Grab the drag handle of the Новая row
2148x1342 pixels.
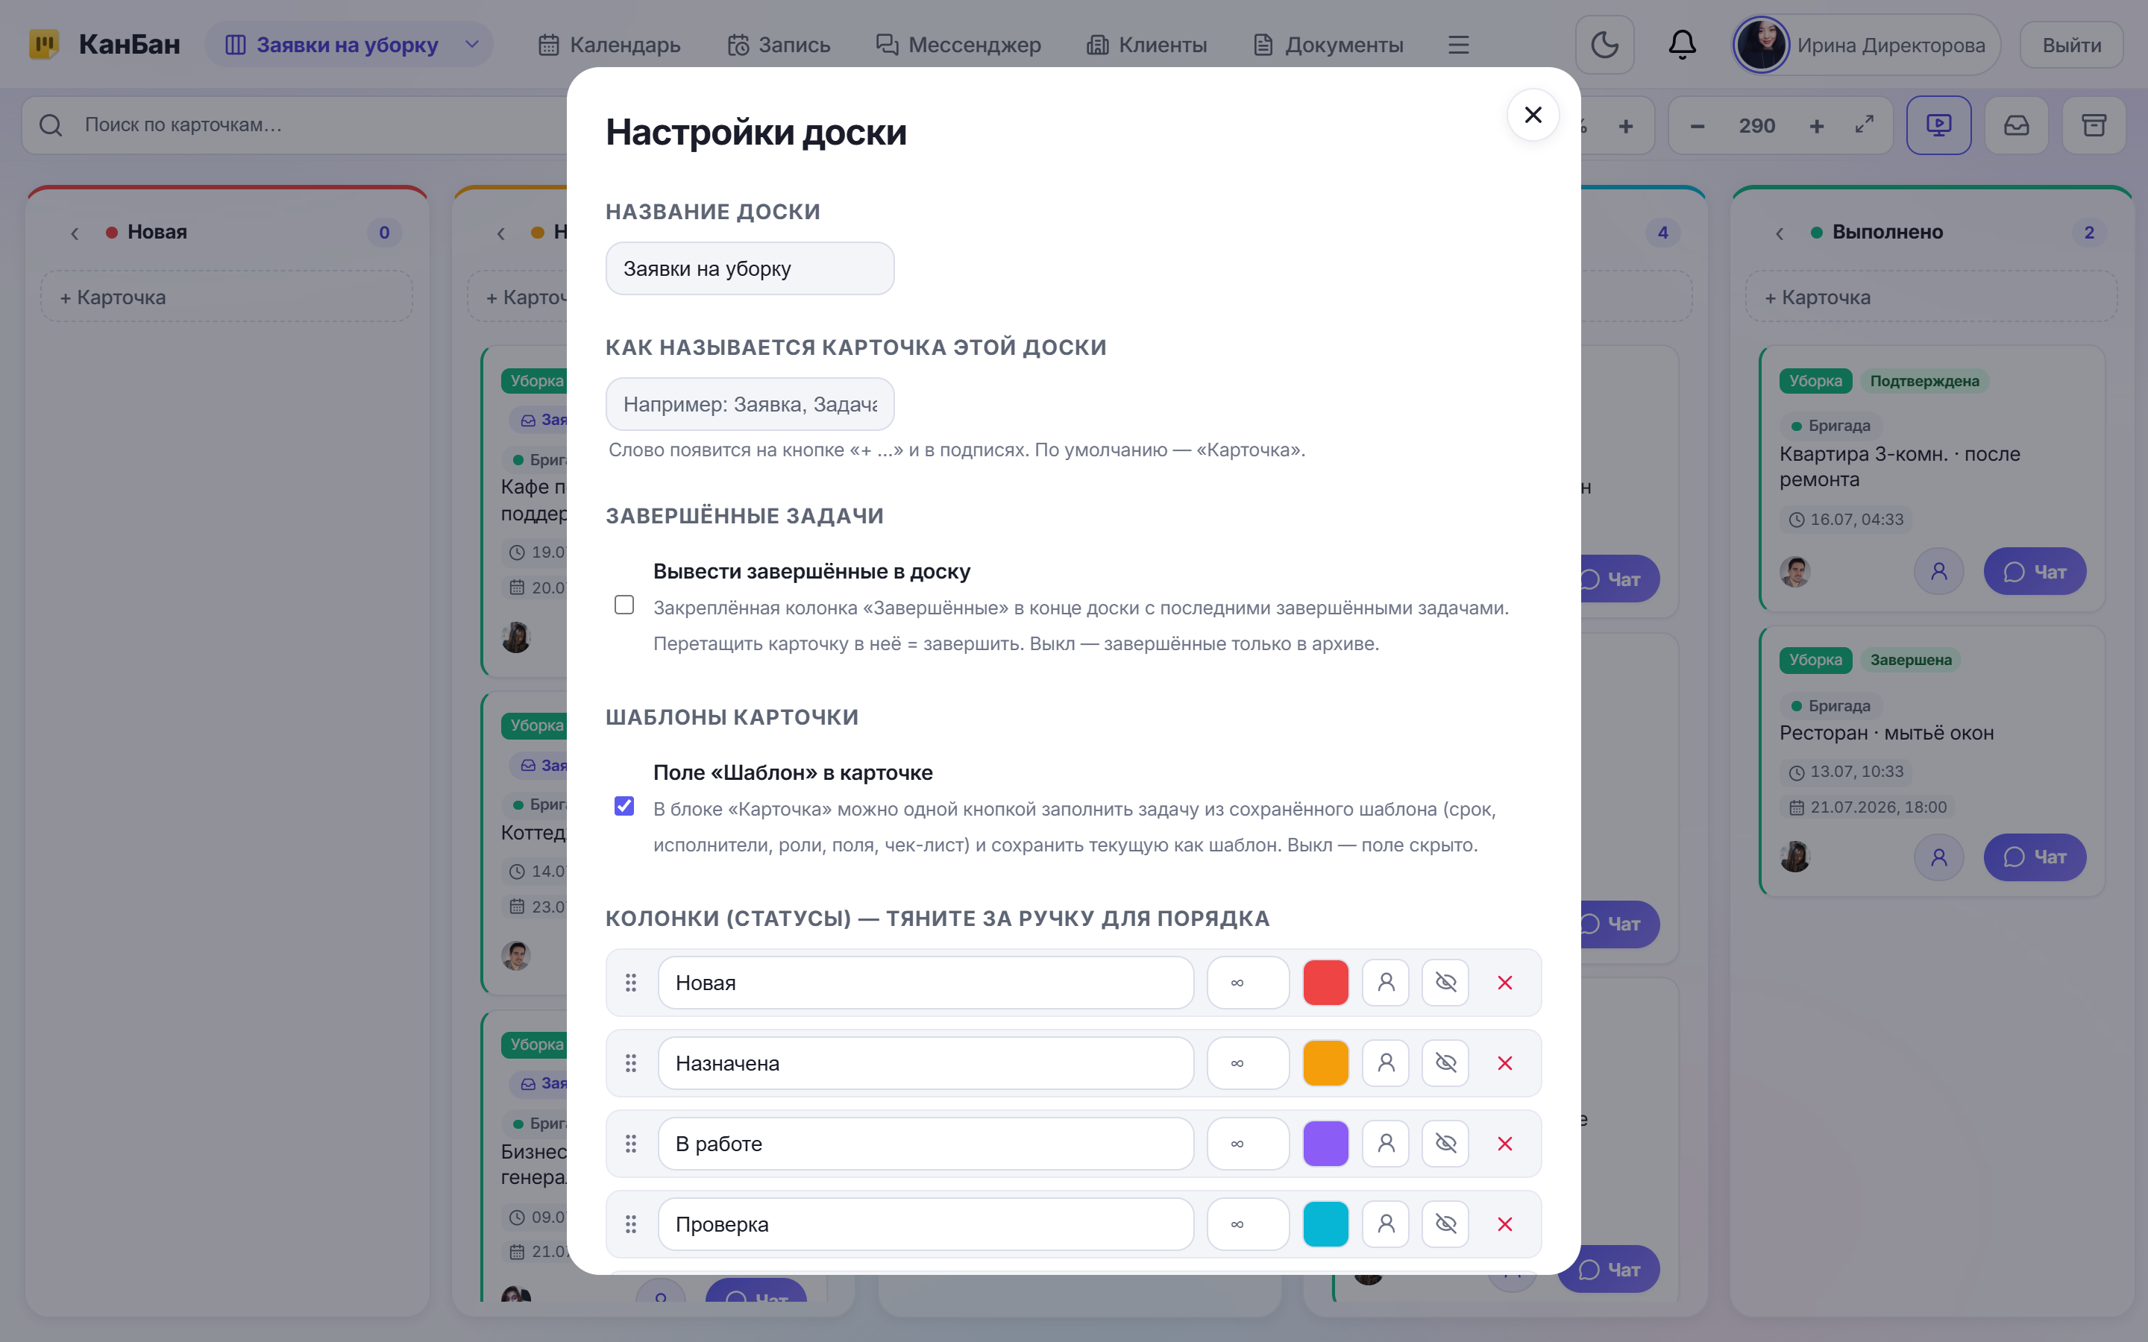(x=630, y=983)
